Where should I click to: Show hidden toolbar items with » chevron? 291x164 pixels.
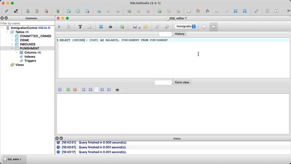289,11
